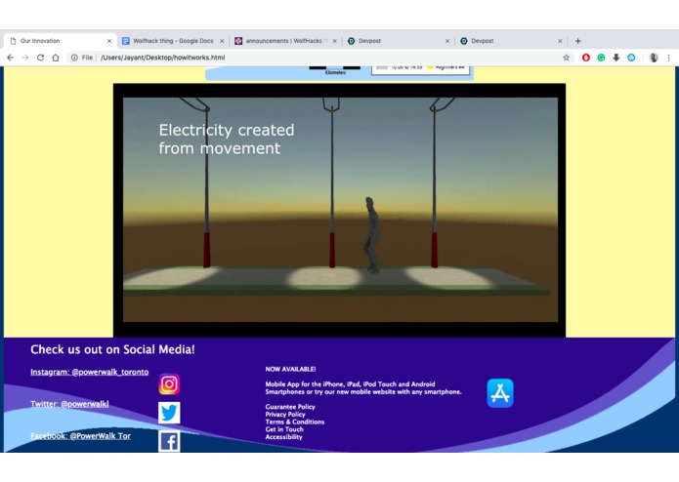Click the NOW AVAILABLE! text

point(290,369)
